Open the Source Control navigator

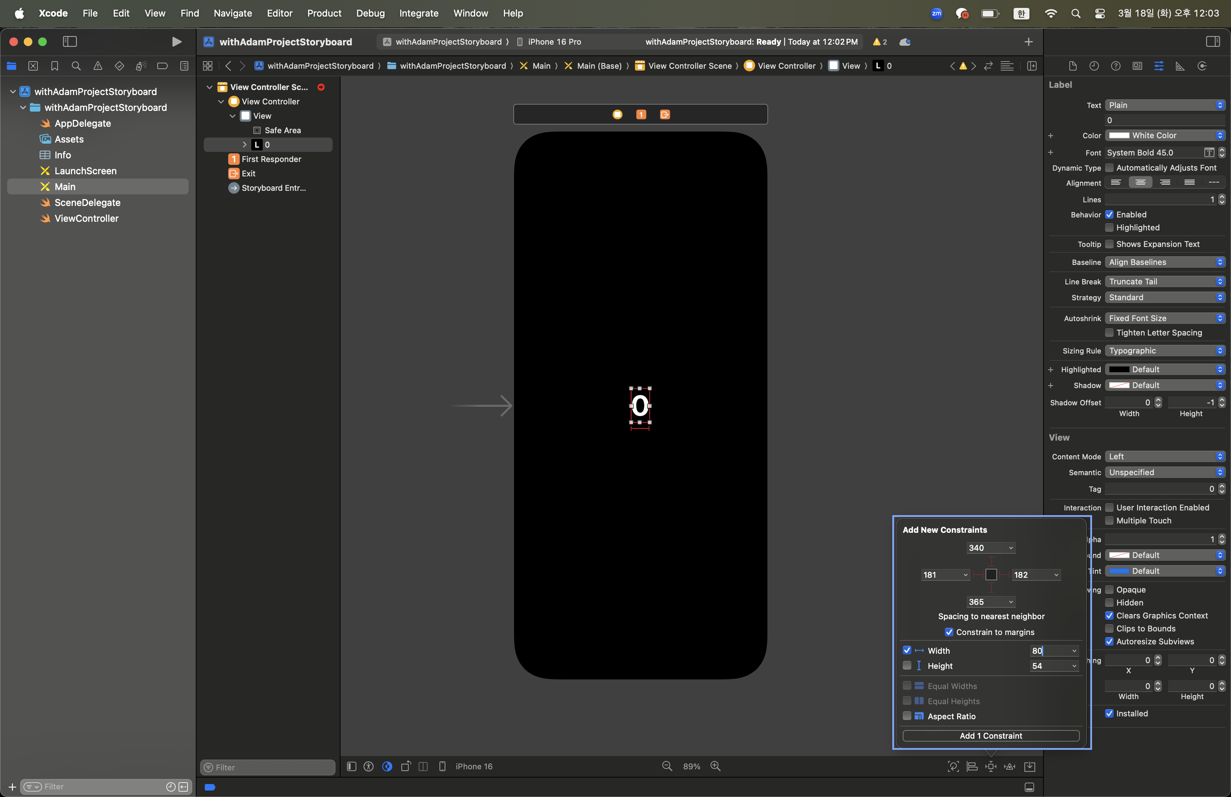point(33,66)
